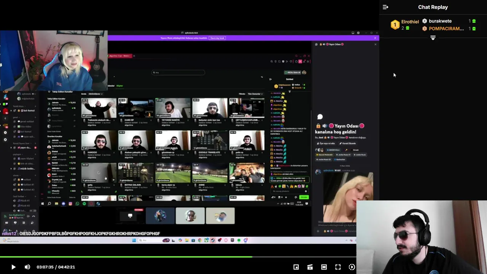Disconnect from Discord voice call
487x274 pixels.
pos(33,216)
